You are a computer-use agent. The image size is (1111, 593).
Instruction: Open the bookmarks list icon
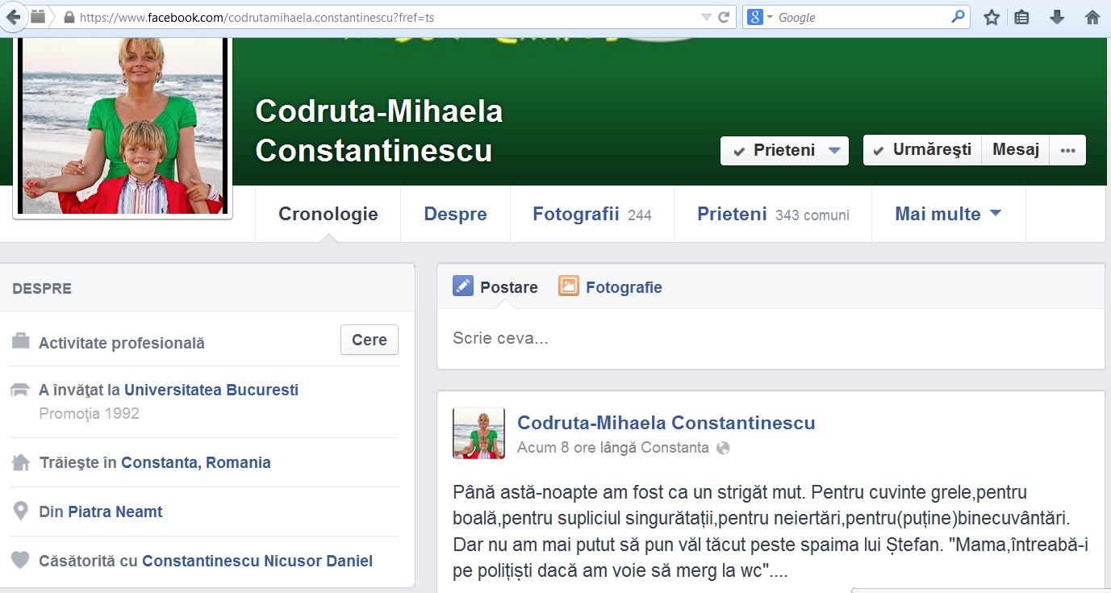(1022, 17)
